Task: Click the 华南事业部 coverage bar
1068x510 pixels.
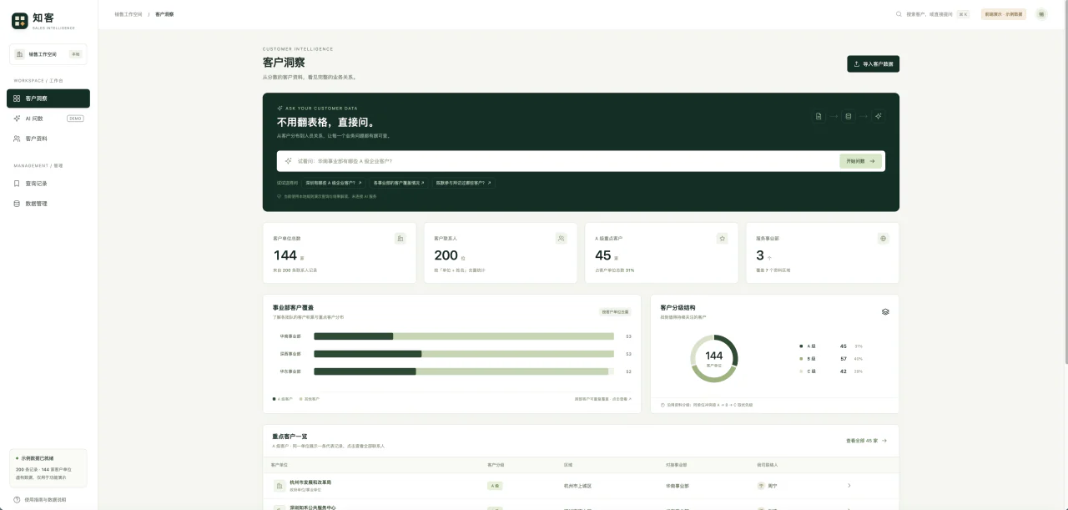Action: (x=464, y=336)
